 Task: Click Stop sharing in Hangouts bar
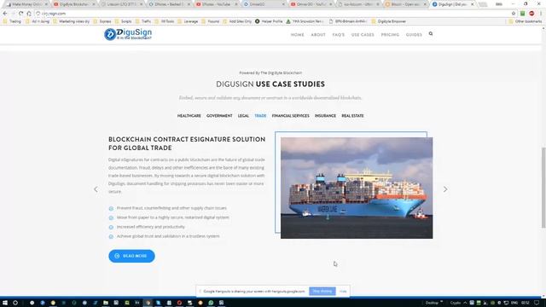click(322, 292)
